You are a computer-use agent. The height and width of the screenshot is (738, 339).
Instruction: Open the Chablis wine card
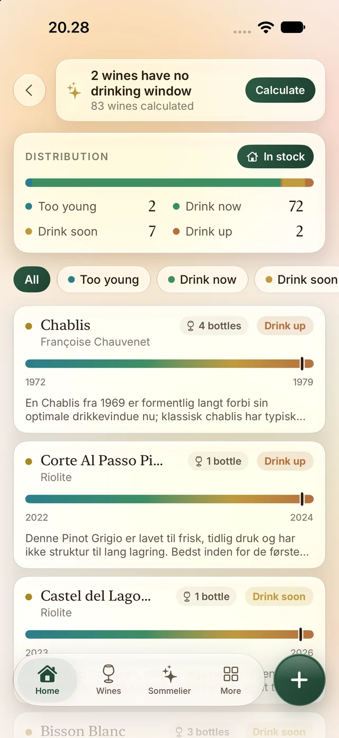tap(169, 369)
